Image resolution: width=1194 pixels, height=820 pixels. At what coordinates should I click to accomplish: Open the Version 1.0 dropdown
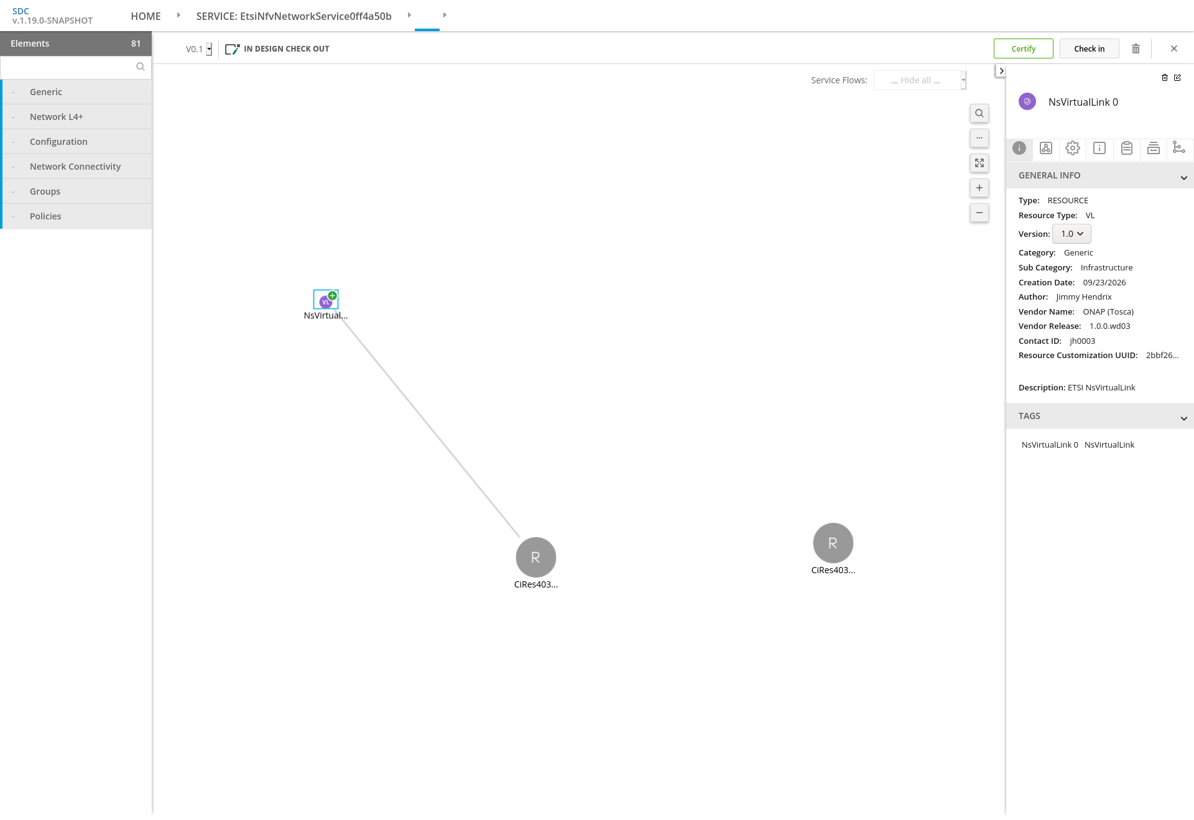(1071, 234)
